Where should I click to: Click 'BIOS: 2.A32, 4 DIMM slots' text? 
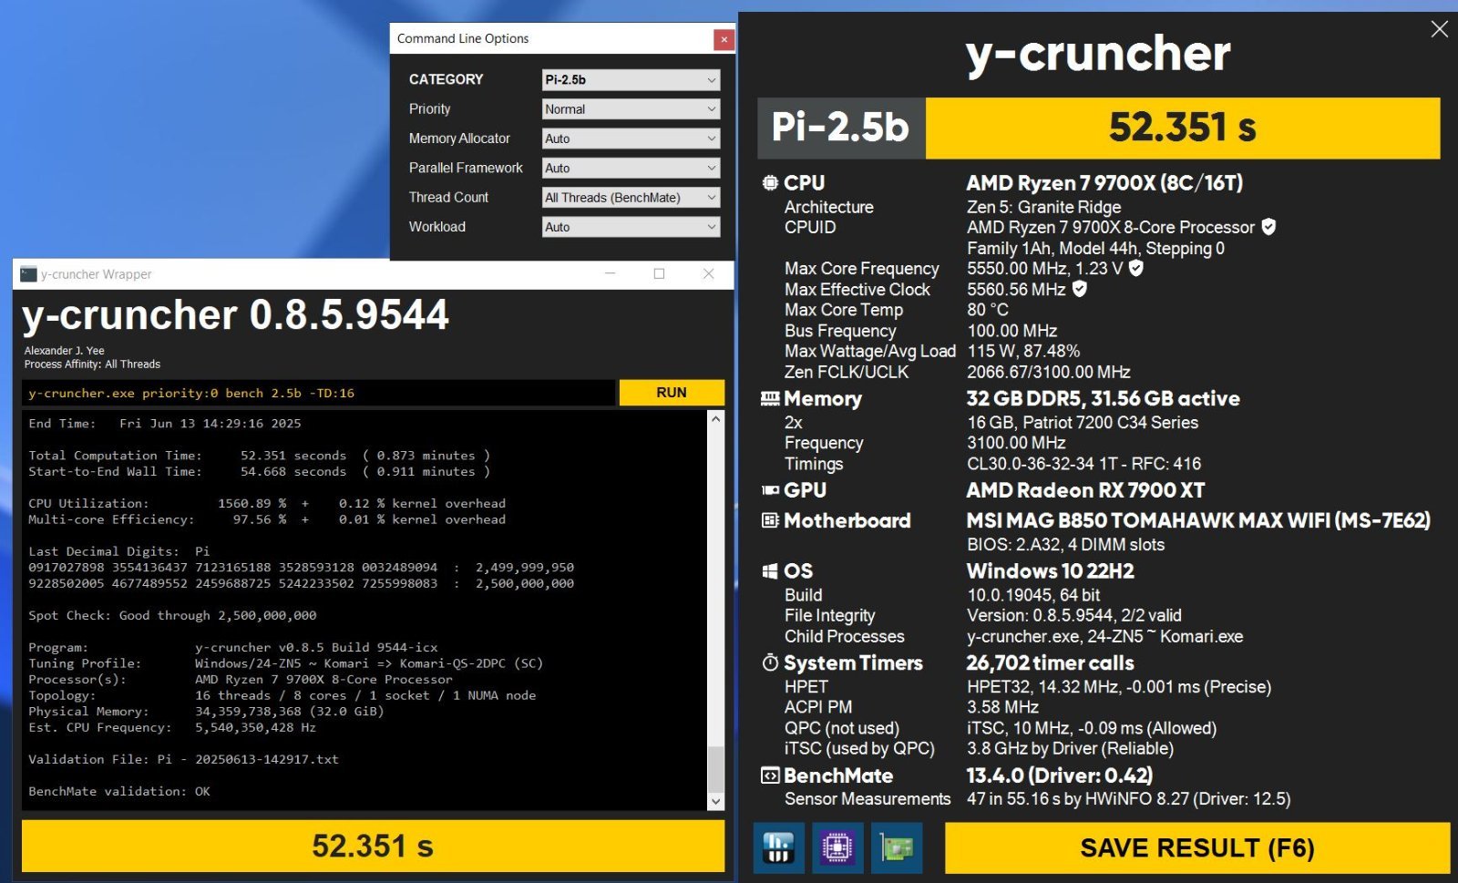coord(1065,544)
